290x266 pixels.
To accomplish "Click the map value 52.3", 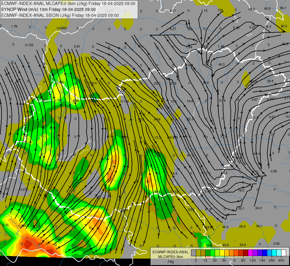I will pyautogui.click(x=190, y=119).
